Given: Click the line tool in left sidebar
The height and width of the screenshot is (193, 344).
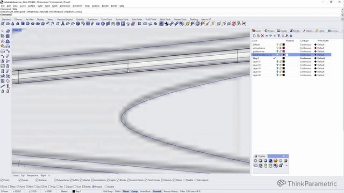Looking at the screenshot, I should [x=3, y=86].
